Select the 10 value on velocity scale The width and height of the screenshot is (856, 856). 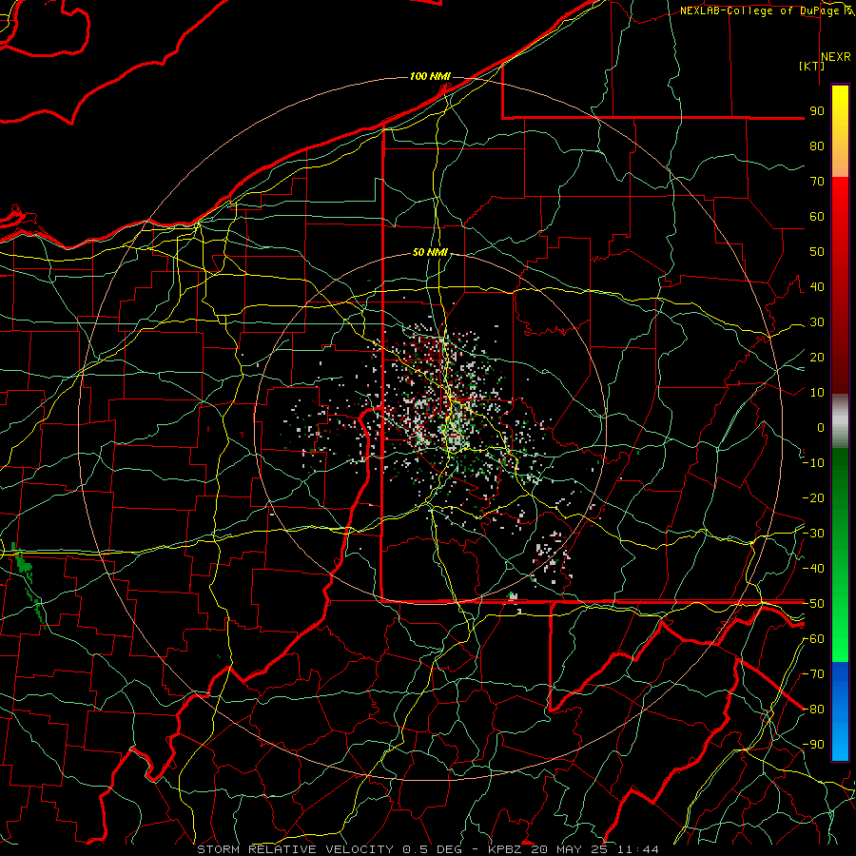(817, 393)
